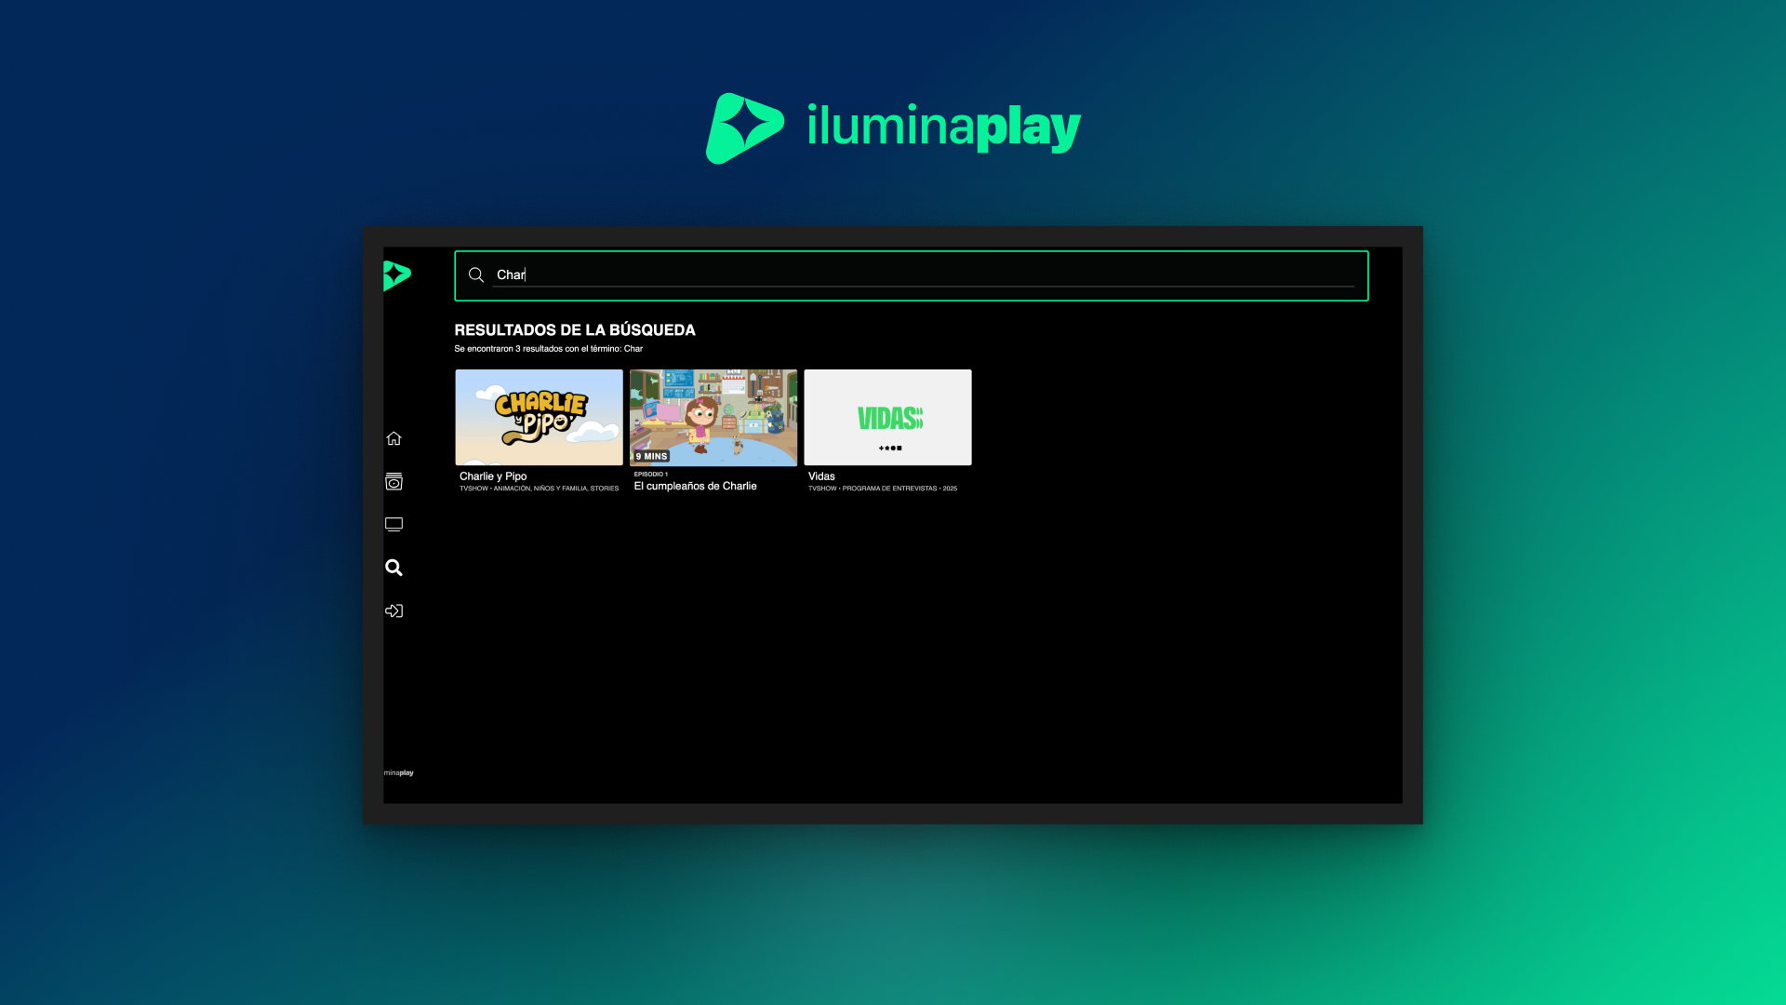Click "TVSHOW • PROGRAMA DE ENTREVISTAS • 2025" text
The image size is (1786, 1005).
point(883,489)
